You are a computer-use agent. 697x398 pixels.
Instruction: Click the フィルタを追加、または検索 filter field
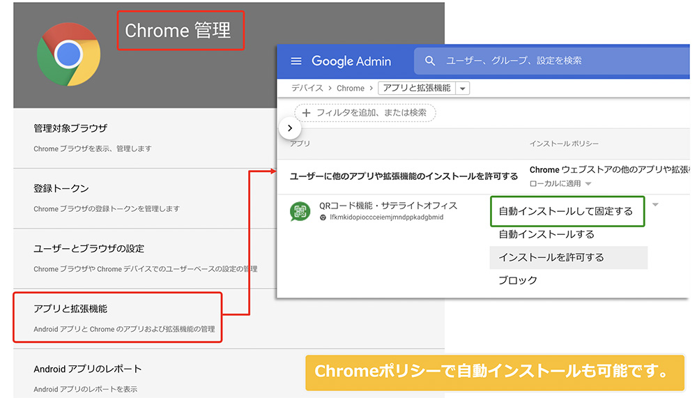point(365,113)
